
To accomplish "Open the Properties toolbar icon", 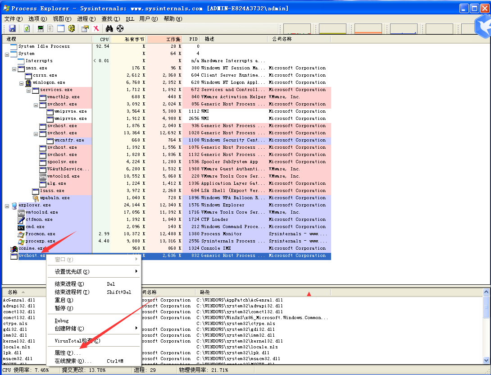I will tap(85, 28).
